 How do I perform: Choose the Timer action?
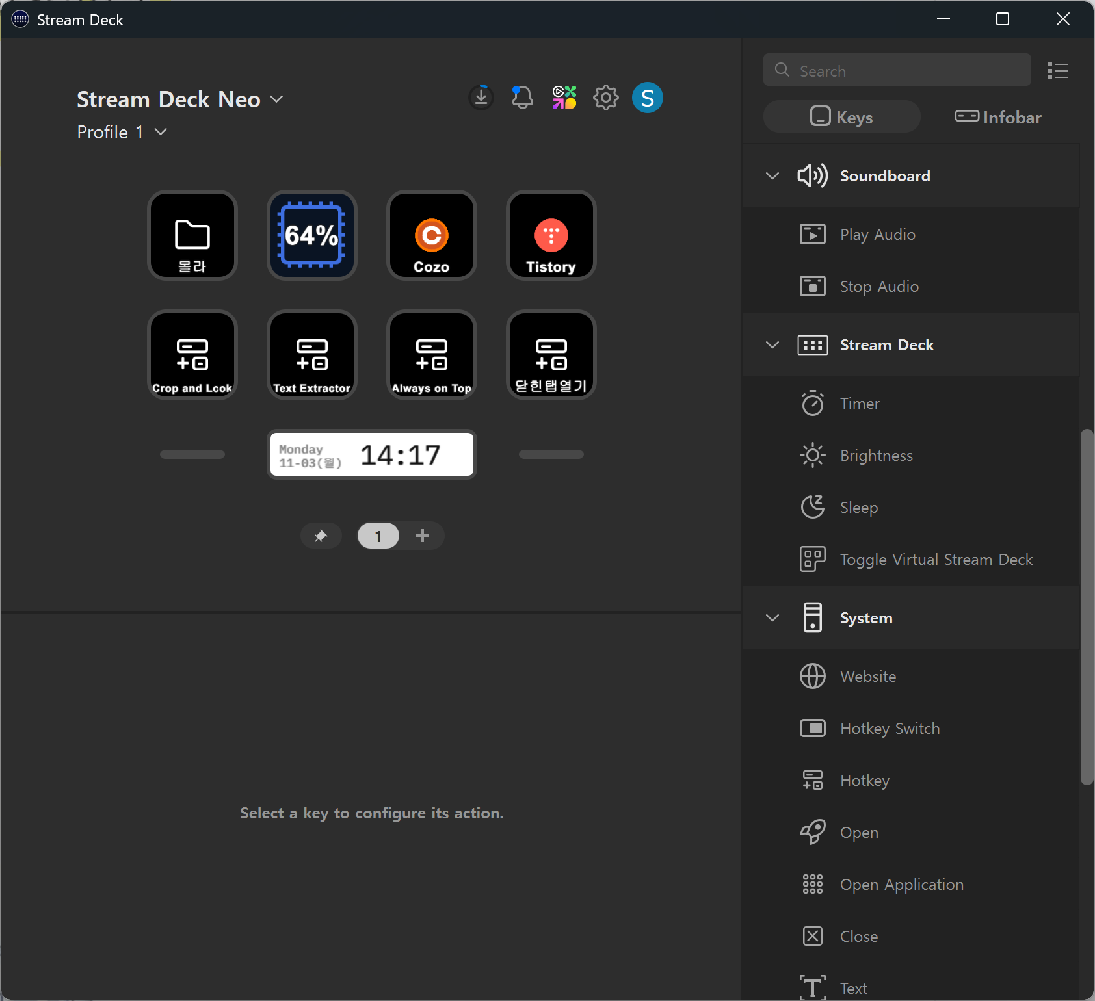910,404
